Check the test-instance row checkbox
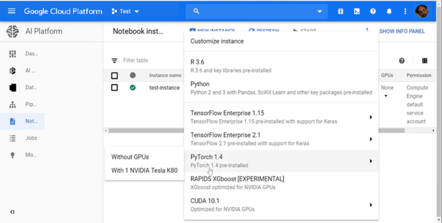442x223 pixels. (x=114, y=88)
